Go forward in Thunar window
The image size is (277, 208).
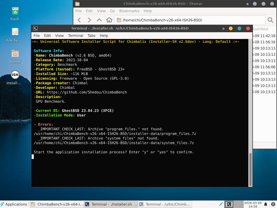pyautogui.click(x=89, y=20)
